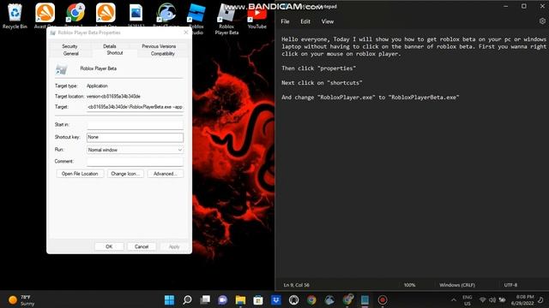This screenshot has width=549, height=308.
Task: Open the Windows Start menu
Action: click(x=170, y=300)
